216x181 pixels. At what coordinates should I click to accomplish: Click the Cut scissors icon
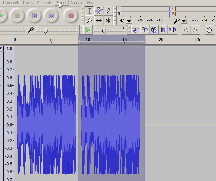click(x=135, y=30)
